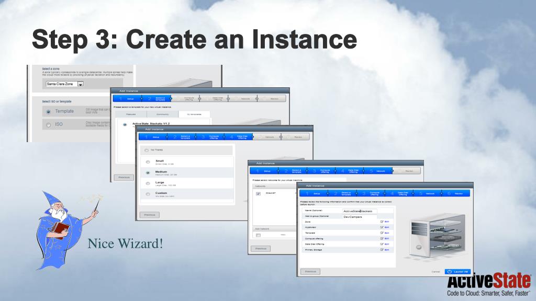536x301 pixels.
Task: Open the Community templates tab
Action: 162,114
